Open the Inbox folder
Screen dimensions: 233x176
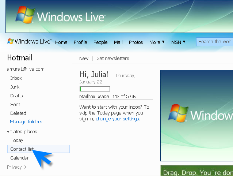point(16,78)
